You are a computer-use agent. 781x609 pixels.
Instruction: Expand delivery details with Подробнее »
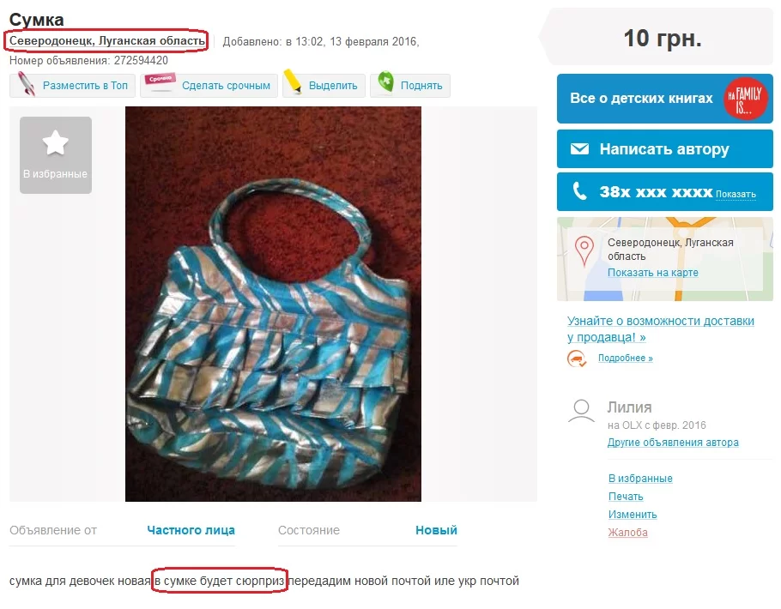[625, 358]
